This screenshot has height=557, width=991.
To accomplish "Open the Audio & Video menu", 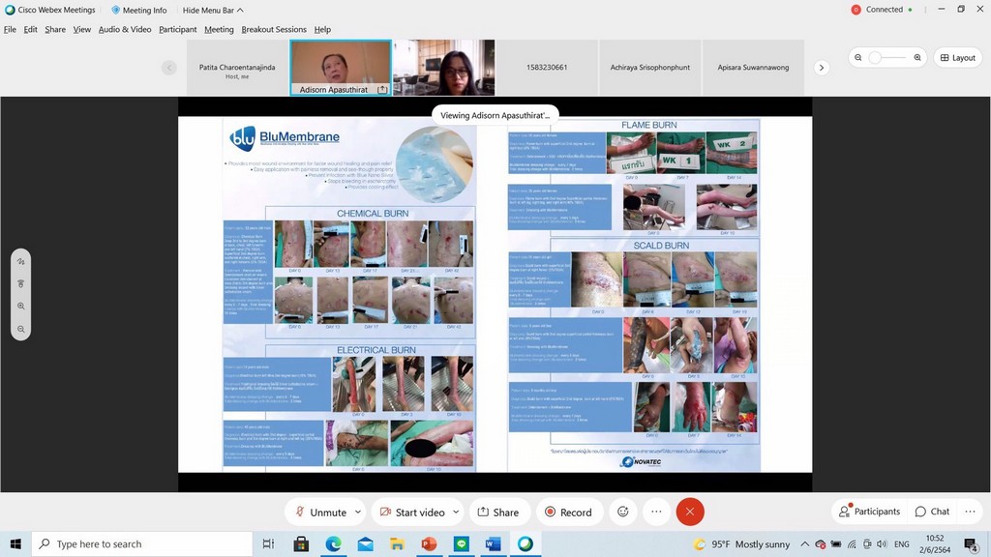I will (x=125, y=29).
